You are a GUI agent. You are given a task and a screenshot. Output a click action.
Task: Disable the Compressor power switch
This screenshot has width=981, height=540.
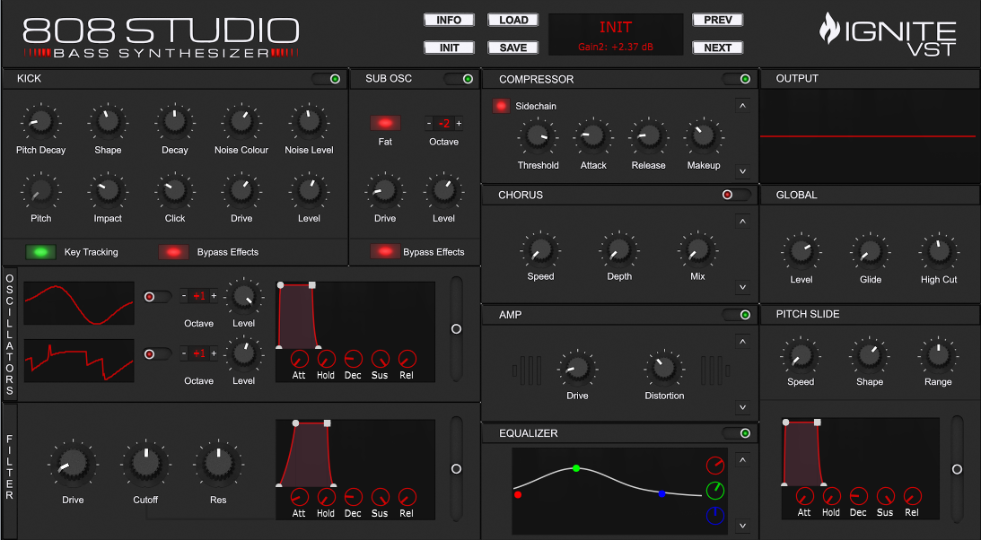736,79
